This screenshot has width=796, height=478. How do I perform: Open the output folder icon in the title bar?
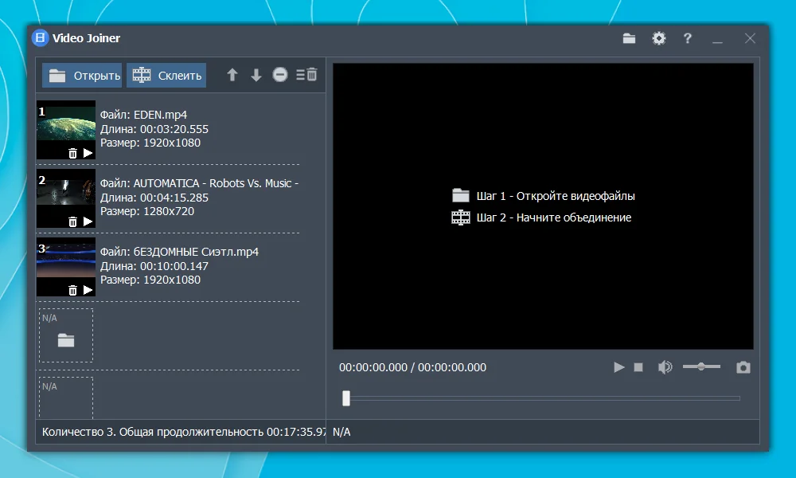pyautogui.click(x=629, y=38)
